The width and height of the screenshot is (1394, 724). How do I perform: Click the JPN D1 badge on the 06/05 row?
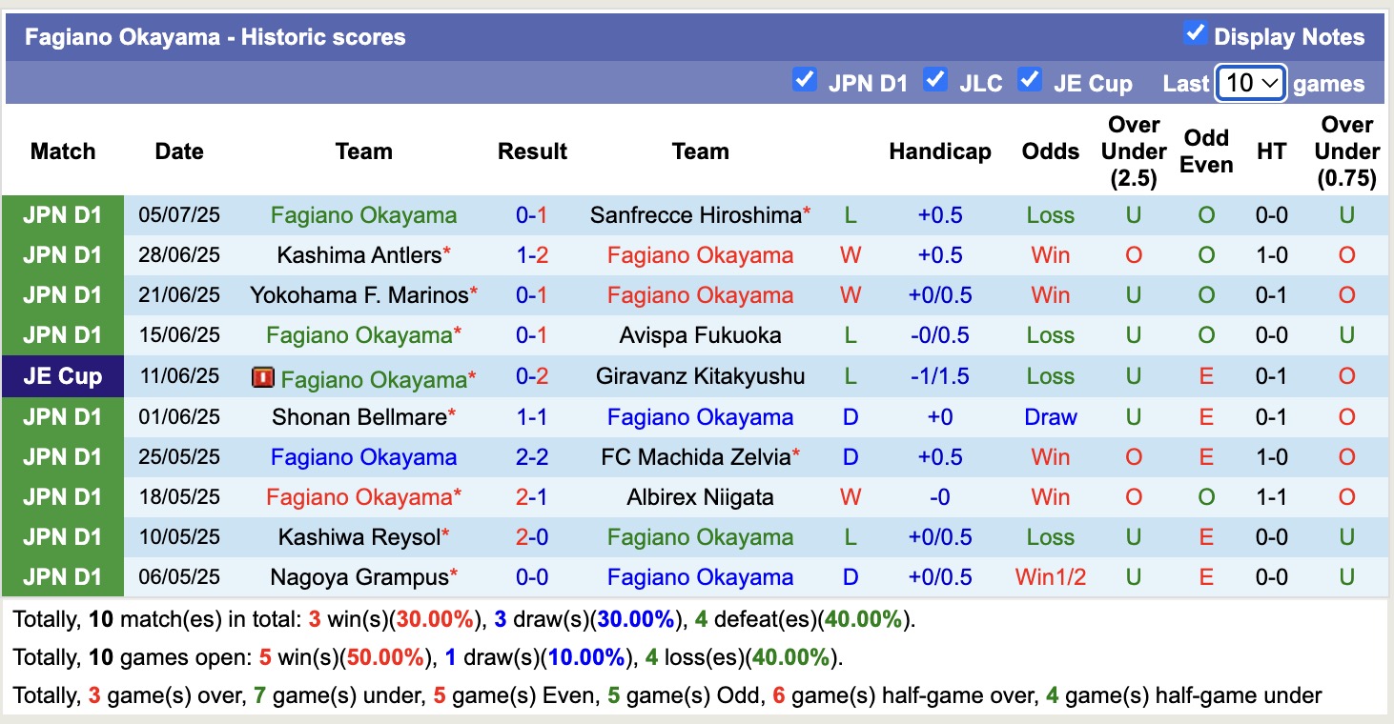tap(62, 576)
